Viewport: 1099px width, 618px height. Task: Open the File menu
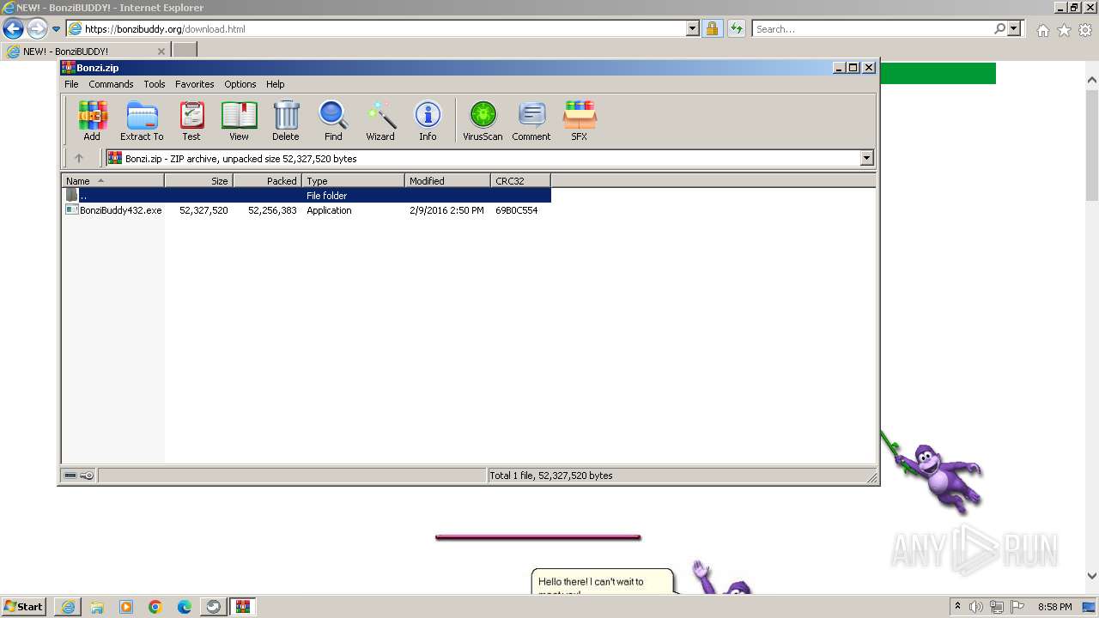point(71,84)
